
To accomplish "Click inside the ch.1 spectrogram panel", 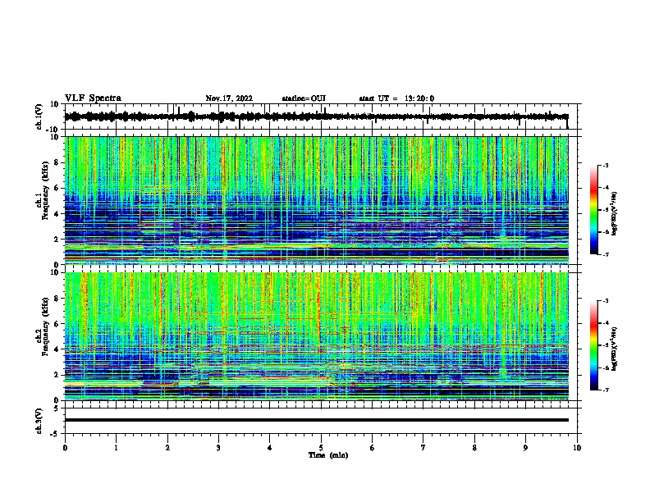I will click(x=316, y=200).
